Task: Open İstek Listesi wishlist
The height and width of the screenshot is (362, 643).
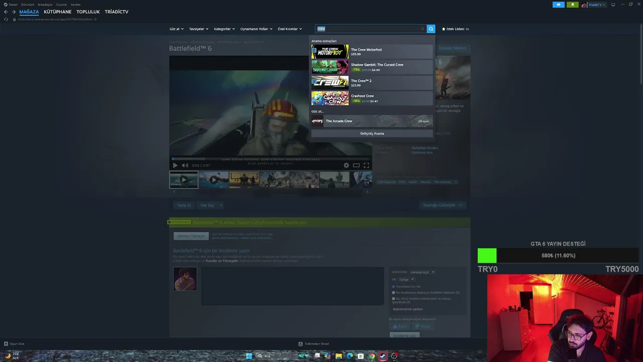Action: click(455, 29)
